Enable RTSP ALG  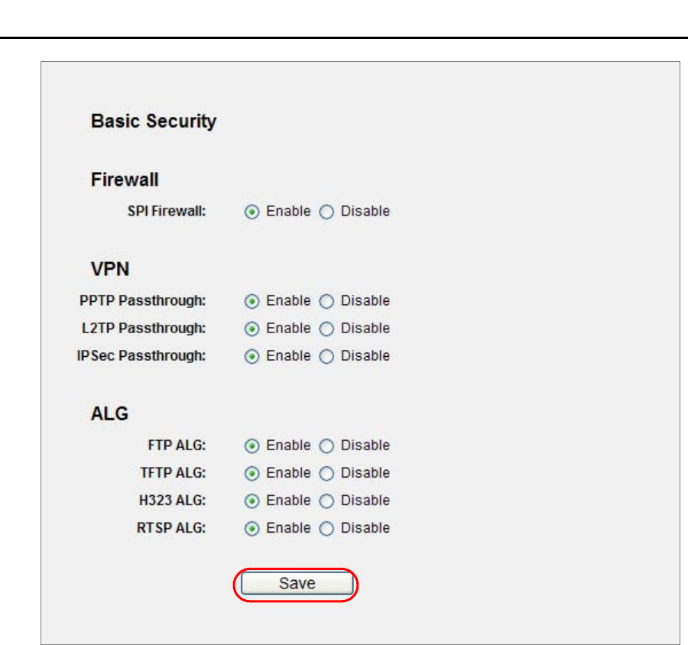[x=252, y=529]
